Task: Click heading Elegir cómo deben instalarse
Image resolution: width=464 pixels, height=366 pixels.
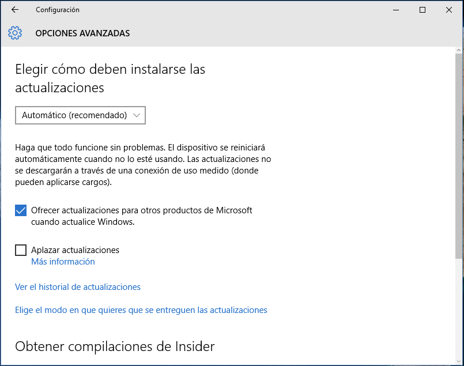Action: (110, 78)
